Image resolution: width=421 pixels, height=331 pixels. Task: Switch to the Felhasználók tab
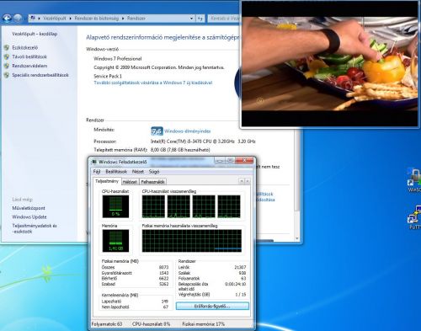pos(152,182)
